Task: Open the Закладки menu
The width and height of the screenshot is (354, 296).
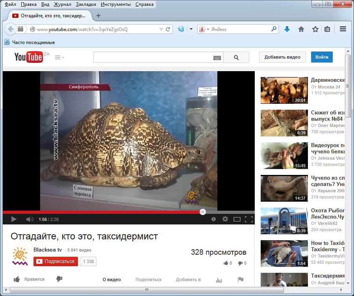Action: click(x=86, y=5)
